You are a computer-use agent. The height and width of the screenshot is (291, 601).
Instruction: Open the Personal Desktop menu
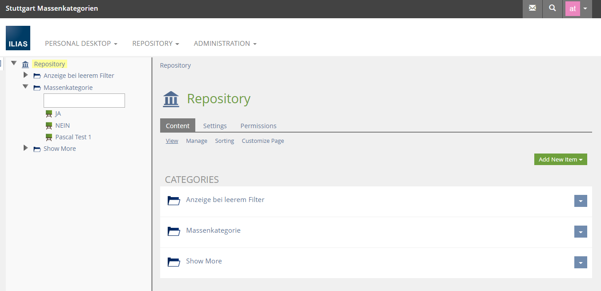81,44
